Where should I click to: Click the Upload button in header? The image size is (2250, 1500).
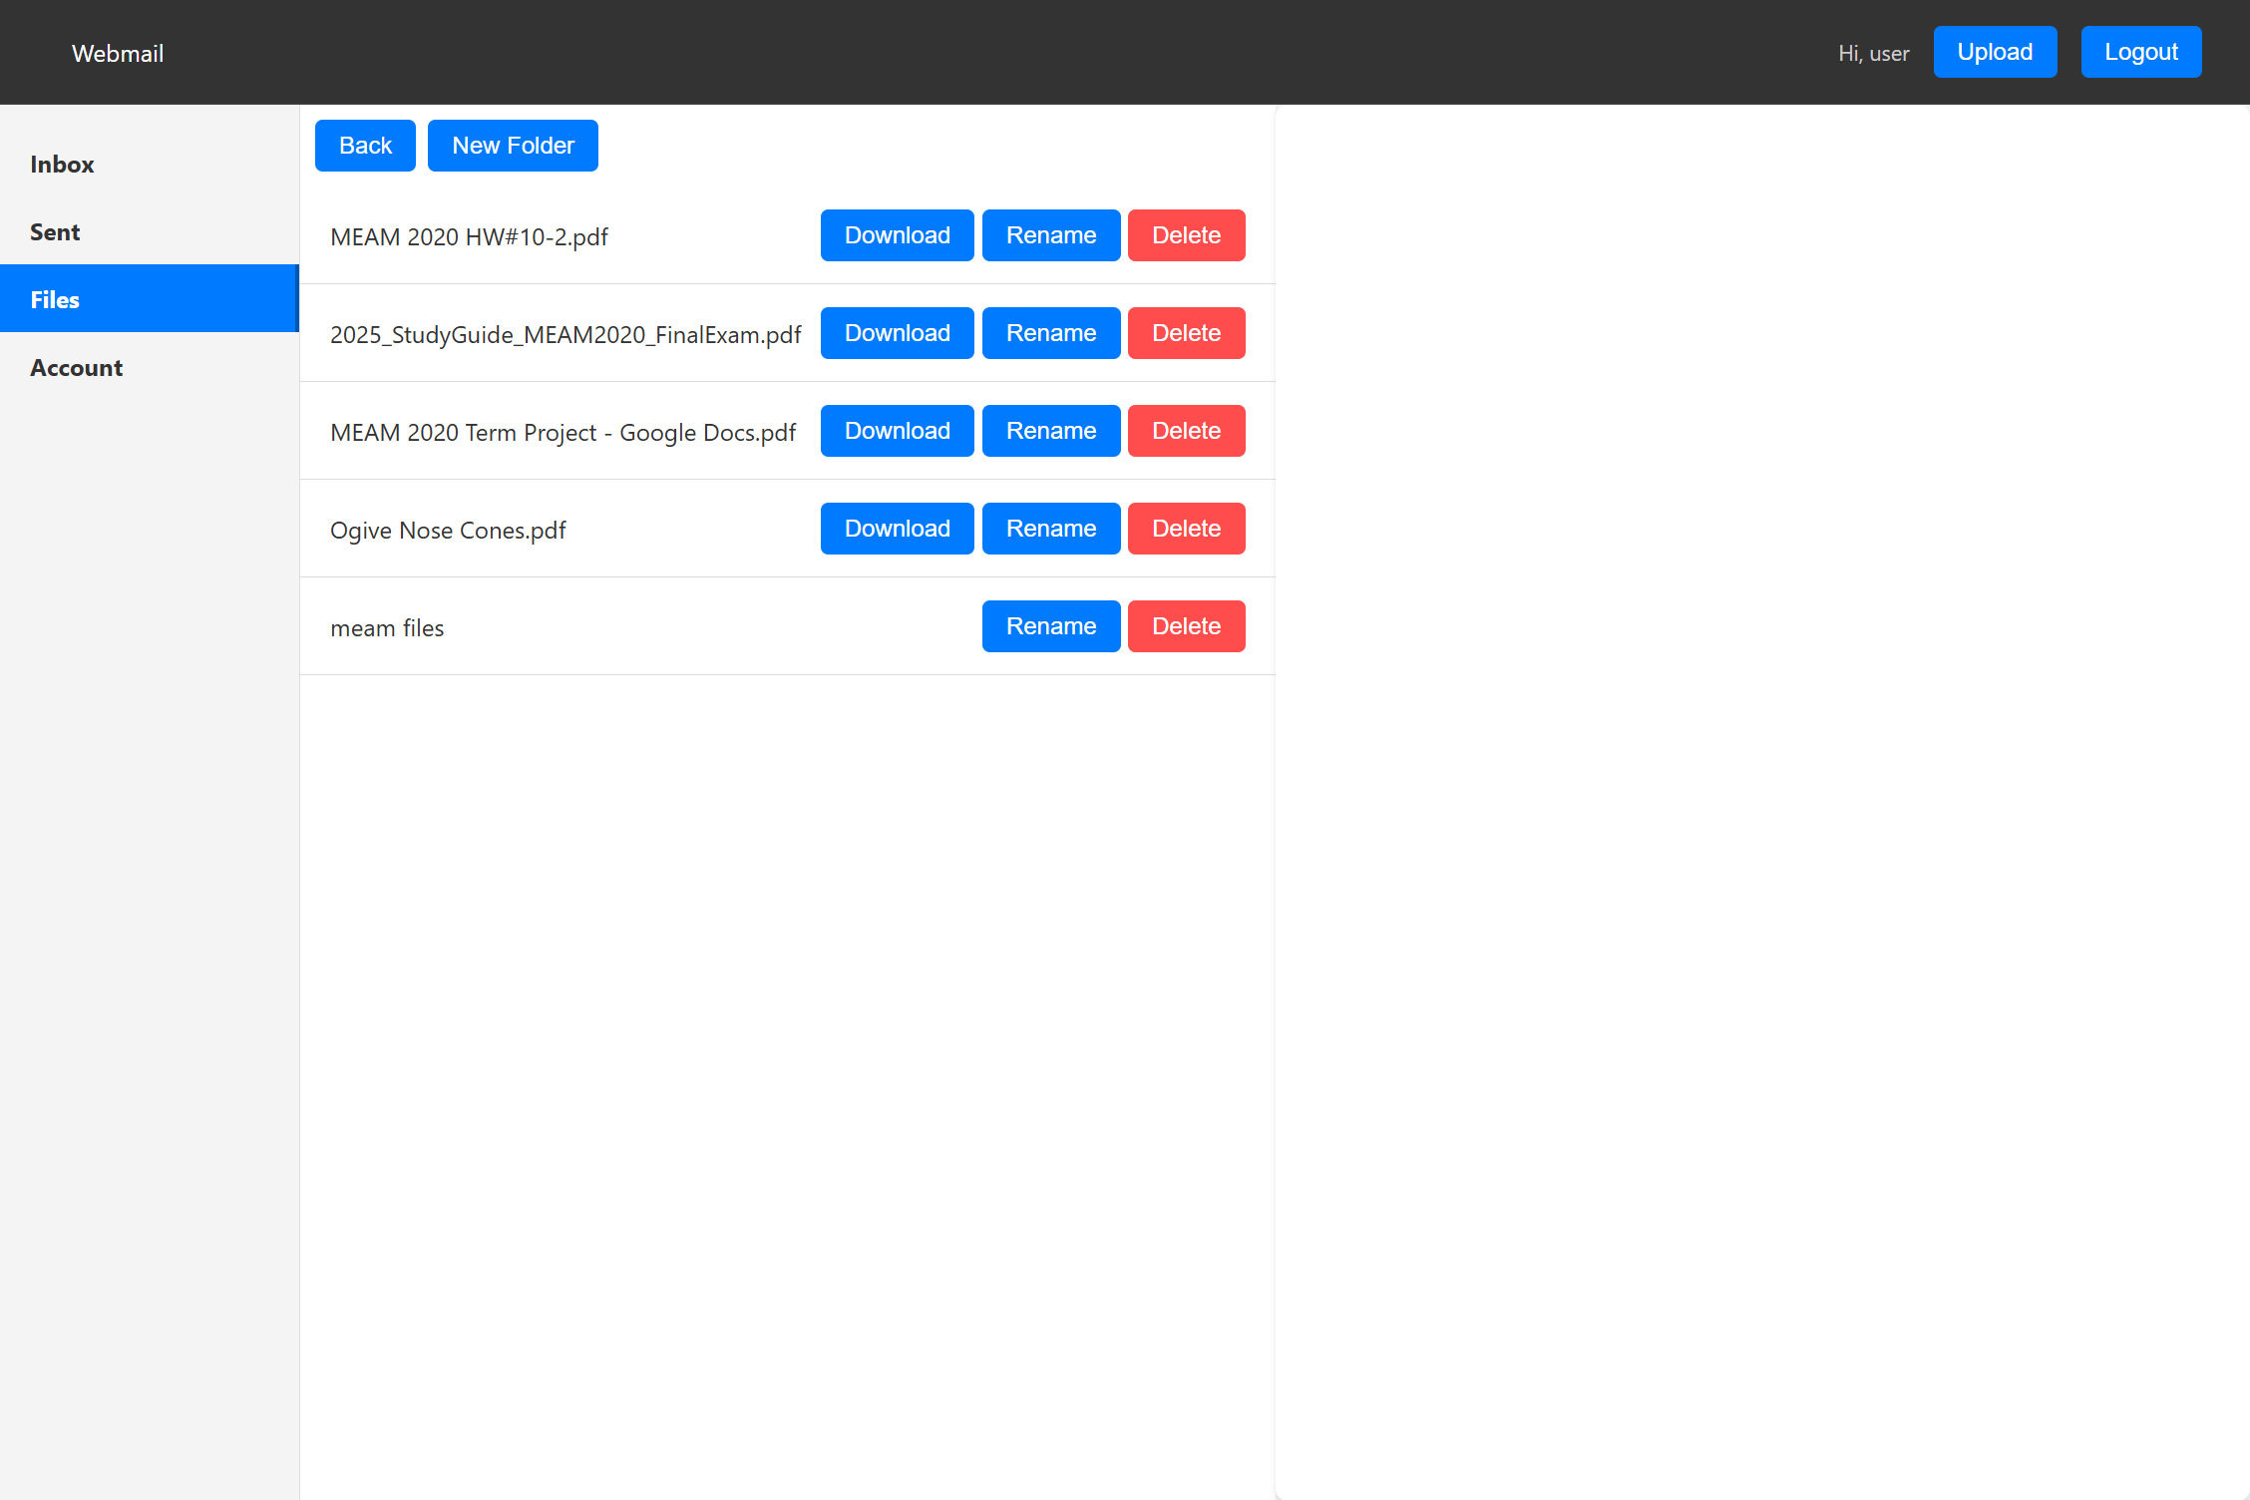click(1994, 52)
